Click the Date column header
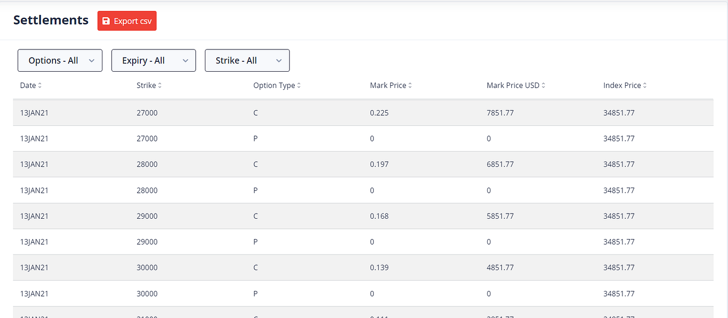The height and width of the screenshot is (318, 728). pos(31,85)
